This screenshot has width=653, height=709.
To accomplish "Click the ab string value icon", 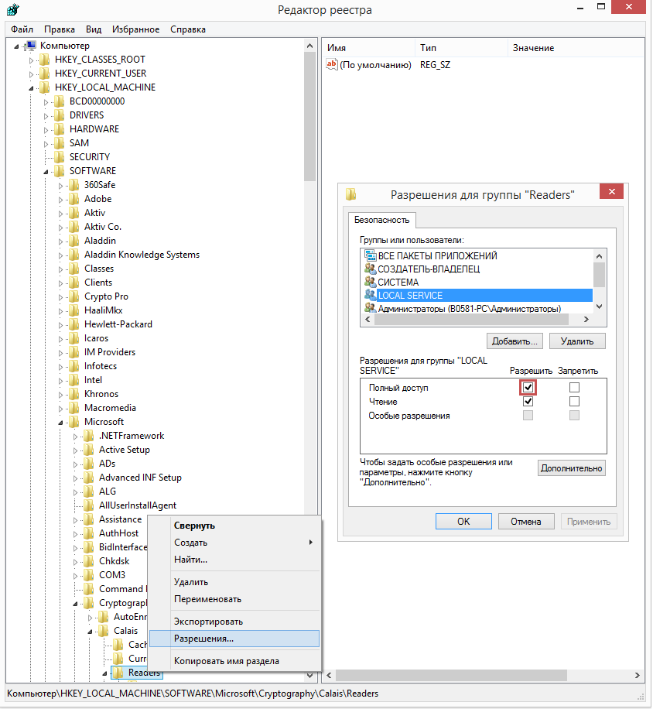I will [332, 64].
